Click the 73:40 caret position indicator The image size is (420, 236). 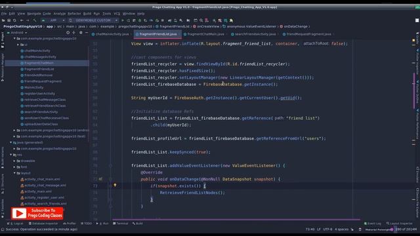[310, 229]
